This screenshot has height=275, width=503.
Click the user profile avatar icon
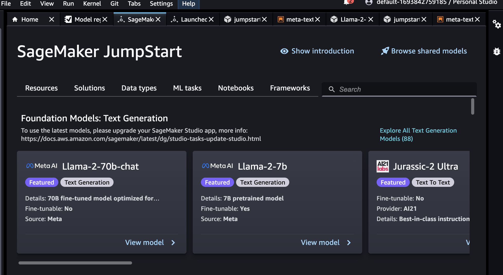click(369, 3)
